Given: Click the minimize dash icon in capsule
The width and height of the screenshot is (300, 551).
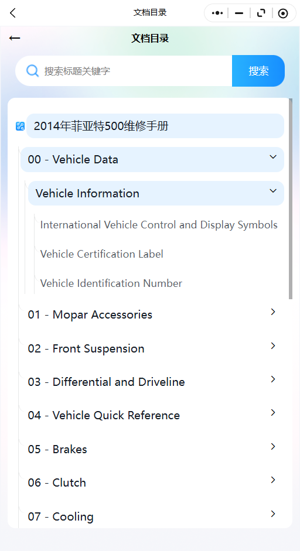Looking at the screenshot, I should 239,13.
